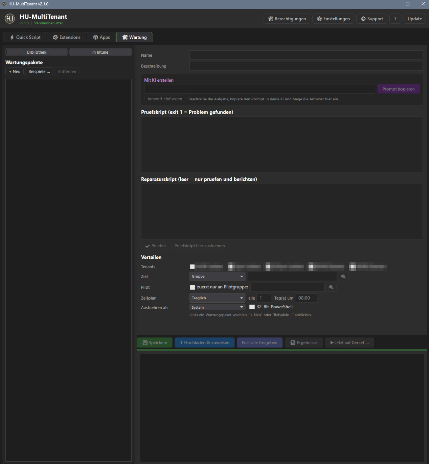Click 'Antwort einfuegen'
The image size is (429, 464).
[165, 99]
